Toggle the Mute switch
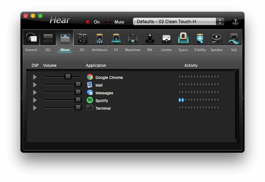 (108, 22)
